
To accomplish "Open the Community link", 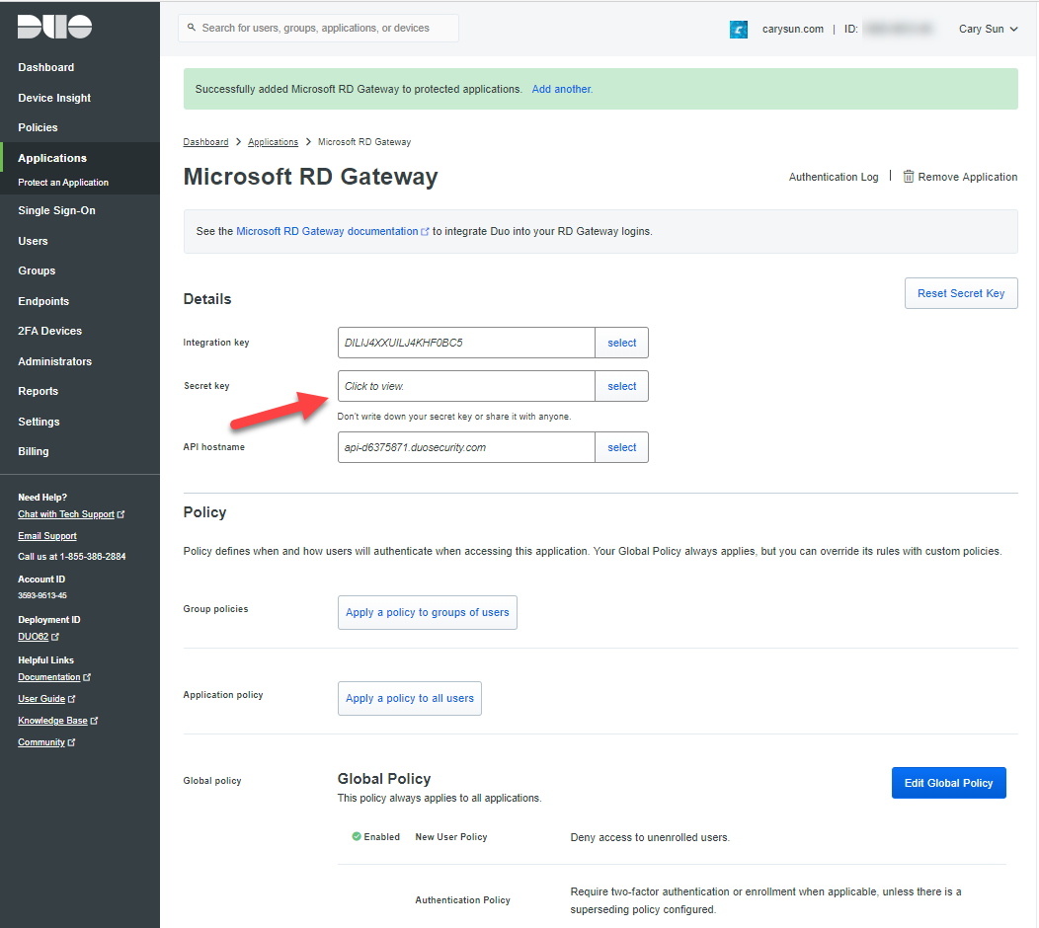I will 46,743.
